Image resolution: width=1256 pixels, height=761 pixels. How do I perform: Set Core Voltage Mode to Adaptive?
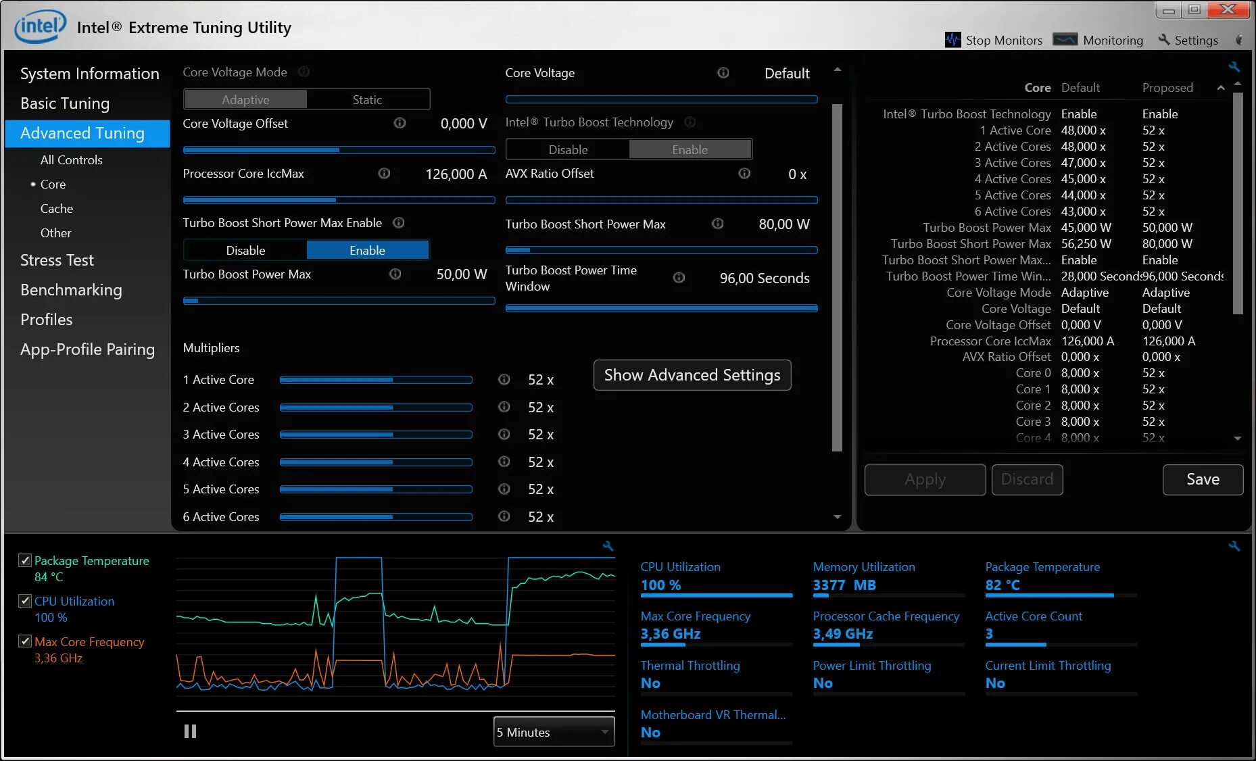click(x=245, y=99)
